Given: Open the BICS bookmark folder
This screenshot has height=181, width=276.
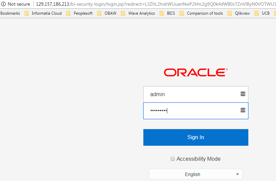Looking at the screenshot, I should click(x=167, y=13).
